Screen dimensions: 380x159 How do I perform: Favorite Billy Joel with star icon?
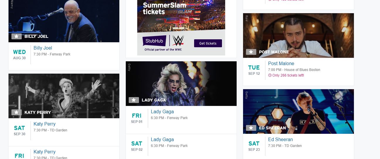(16, 36)
